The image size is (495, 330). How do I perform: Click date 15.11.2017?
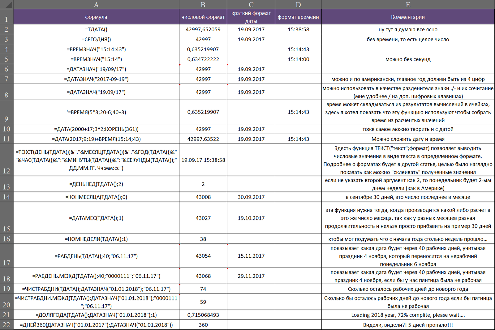click(x=251, y=256)
